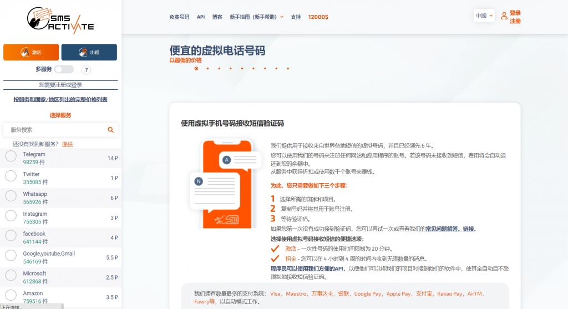The image size is (568, 309).
Task: Expand the 新手指南 (新手帮助) menu
Action: point(256,17)
